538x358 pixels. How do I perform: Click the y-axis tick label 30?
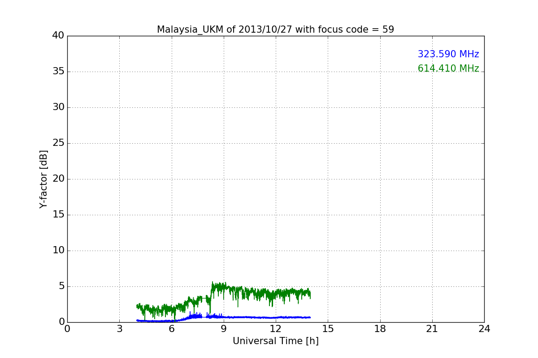(58, 107)
